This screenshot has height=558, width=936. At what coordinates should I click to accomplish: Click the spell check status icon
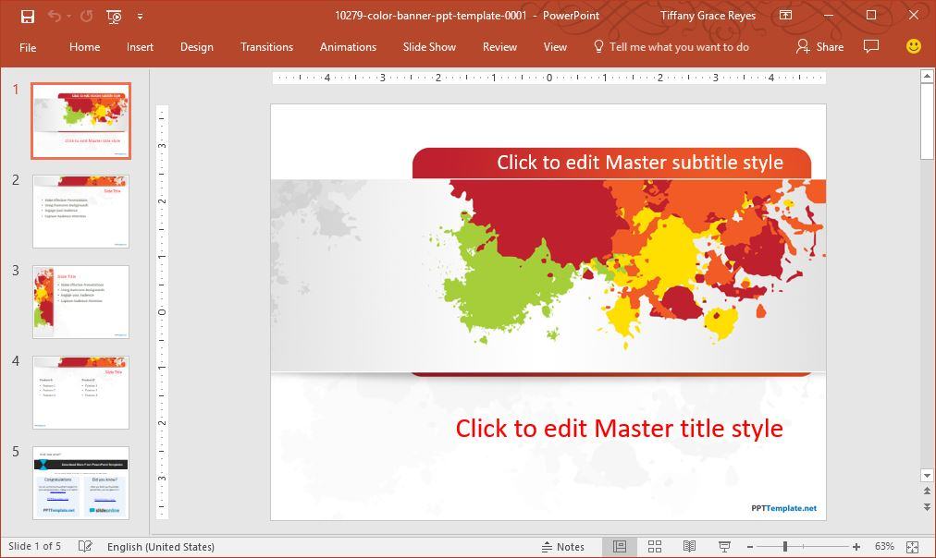pos(85,546)
